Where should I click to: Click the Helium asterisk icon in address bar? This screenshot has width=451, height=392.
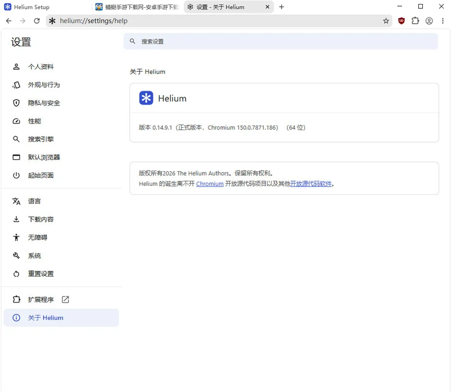pyautogui.click(x=52, y=21)
